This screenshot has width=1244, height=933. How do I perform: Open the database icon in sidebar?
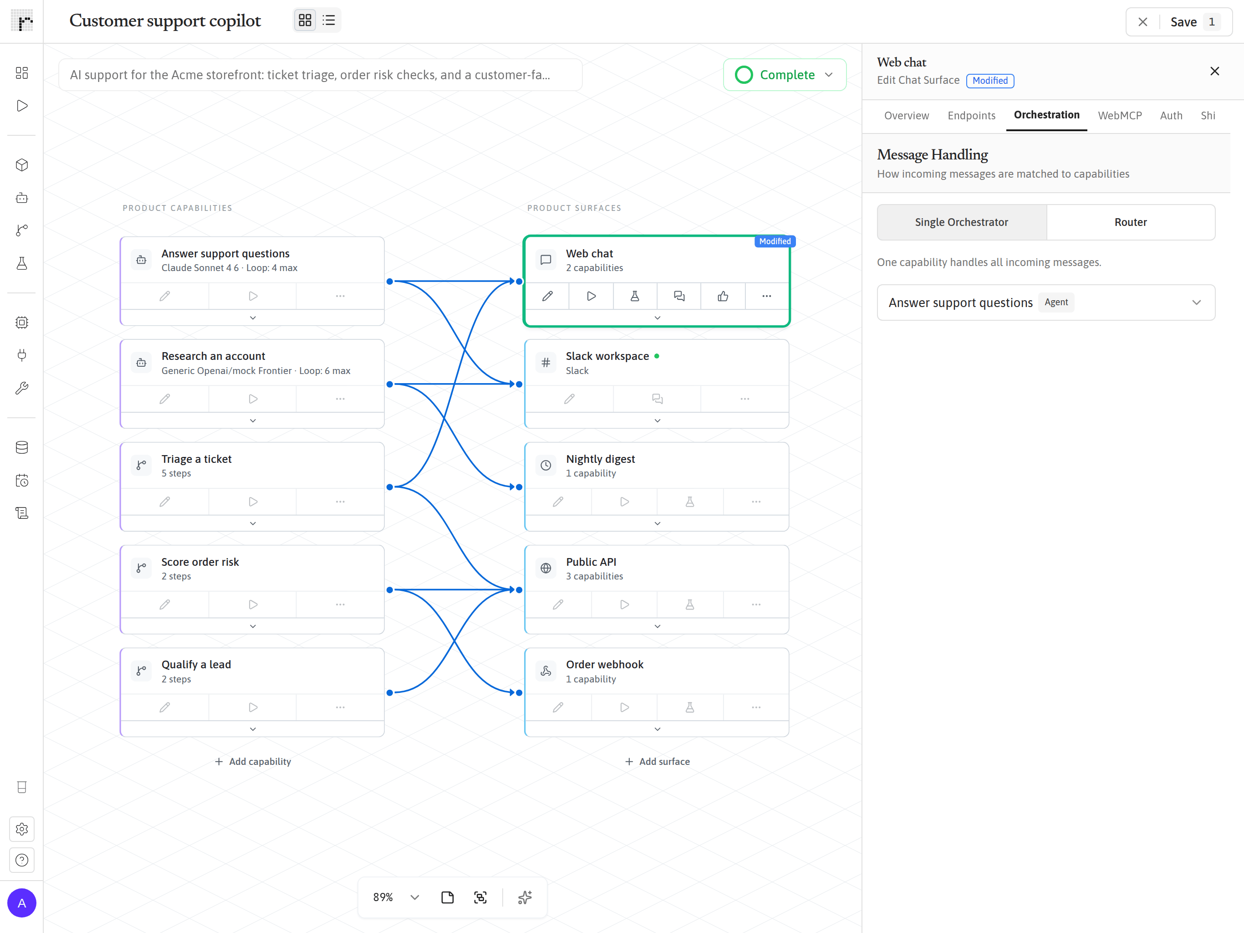click(22, 447)
